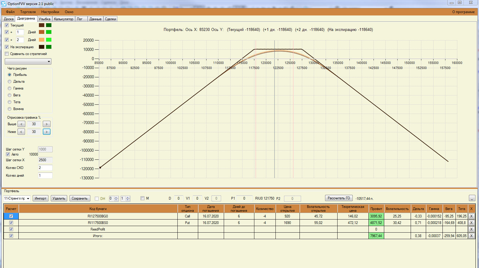The image size is (479, 268).
Task: Delete the RI127500BG0 row with X
Action: 471,216
